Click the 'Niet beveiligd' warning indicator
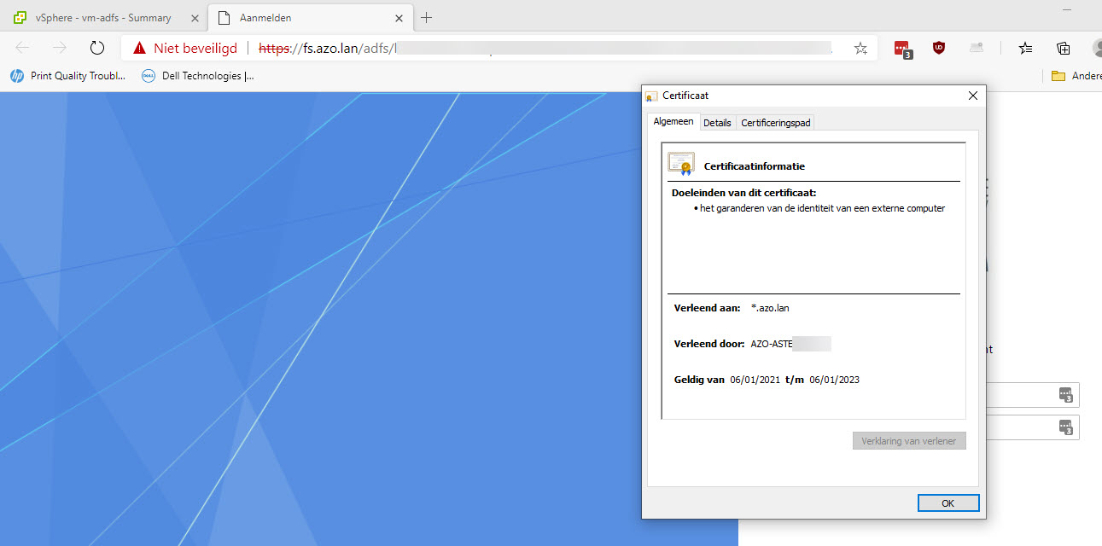The height and width of the screenshot is (546, 1102). [185, 49]
